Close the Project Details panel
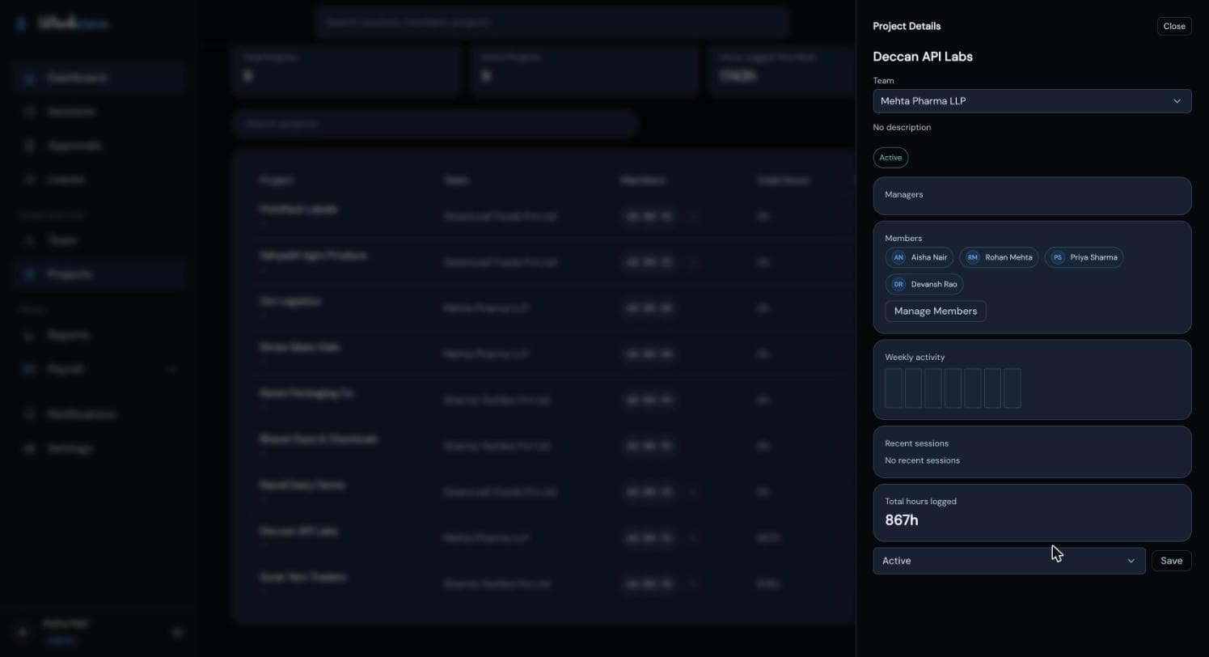 [1174, 26]
